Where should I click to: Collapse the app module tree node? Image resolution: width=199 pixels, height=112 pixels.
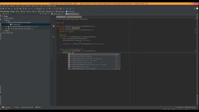pos(2,16)
